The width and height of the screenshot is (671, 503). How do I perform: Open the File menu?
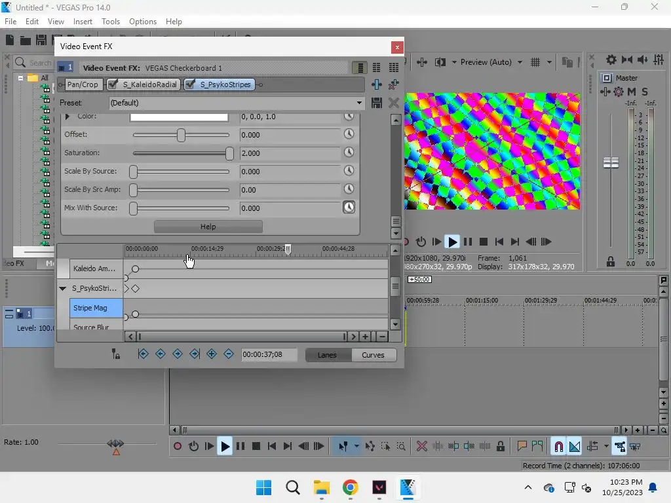point(10,22)
